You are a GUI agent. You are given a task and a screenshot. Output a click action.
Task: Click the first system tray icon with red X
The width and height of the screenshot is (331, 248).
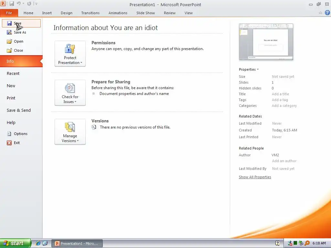(290, 243)
